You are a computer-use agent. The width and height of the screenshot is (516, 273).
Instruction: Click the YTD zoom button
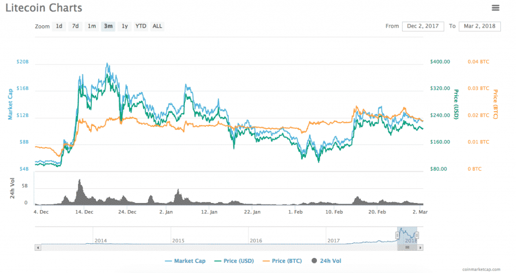click(141, 26)
